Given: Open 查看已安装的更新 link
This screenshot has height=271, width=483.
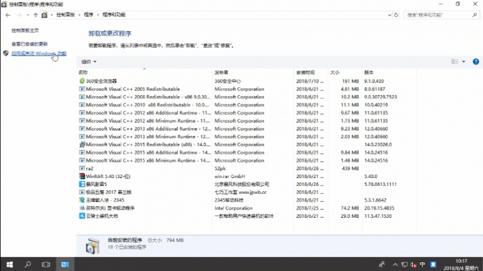Looking at the screenshot, I should point(30,43).
